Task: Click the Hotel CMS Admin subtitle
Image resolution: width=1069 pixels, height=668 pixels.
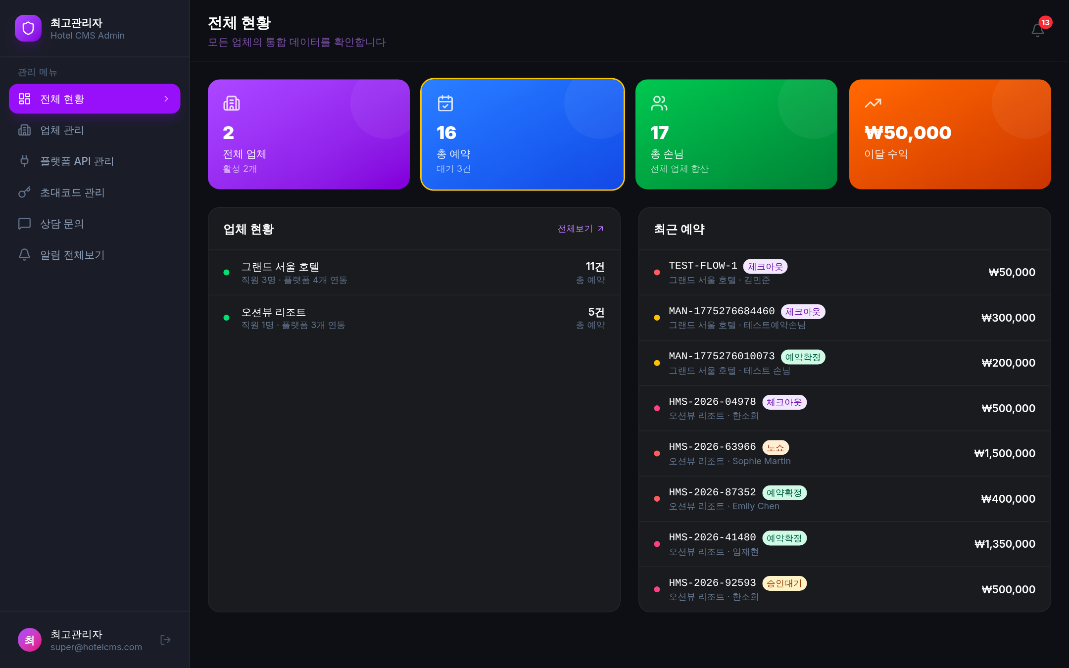Action: 88,36
